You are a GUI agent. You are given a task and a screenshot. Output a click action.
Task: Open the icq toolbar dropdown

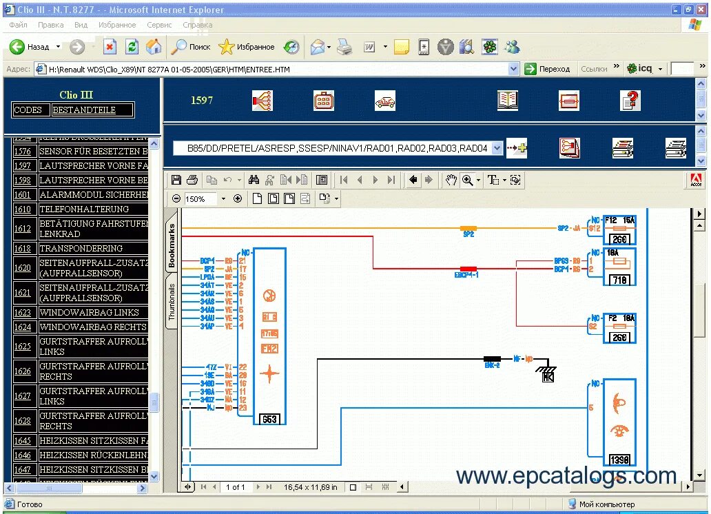(660, 69)
